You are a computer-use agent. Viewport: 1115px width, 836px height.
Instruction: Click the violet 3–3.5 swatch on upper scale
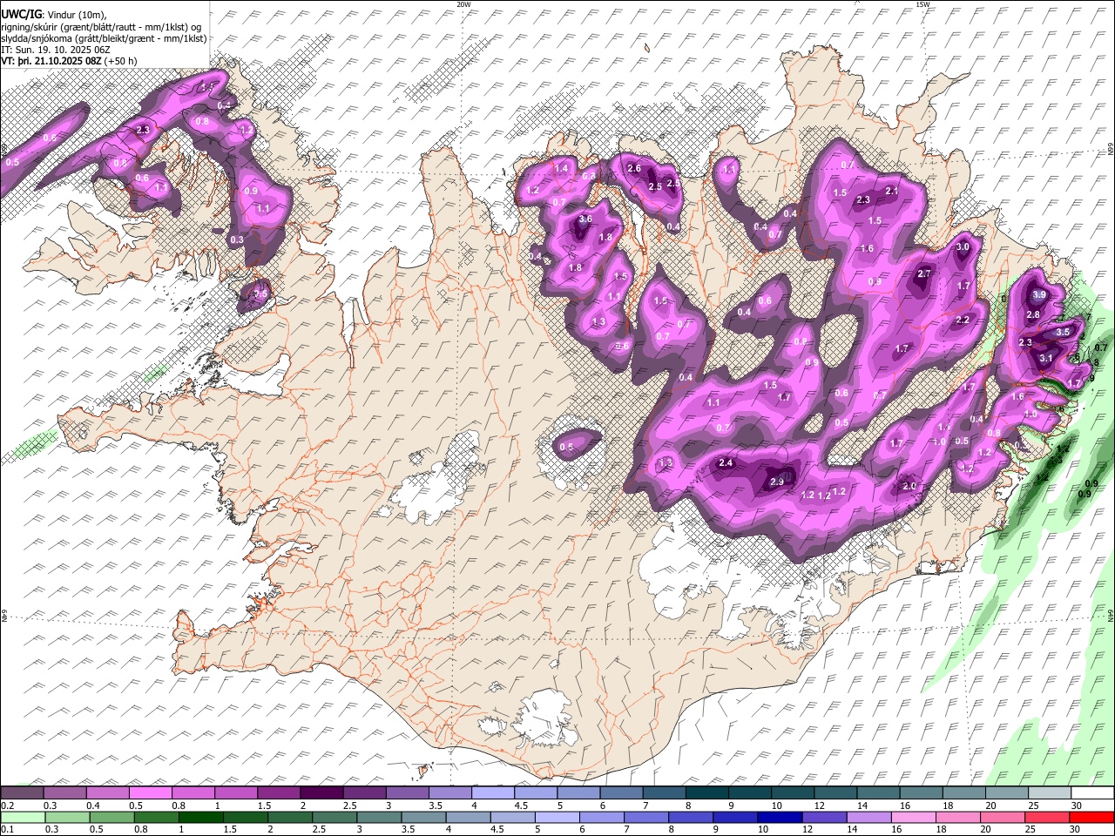[x=407, y=793]
